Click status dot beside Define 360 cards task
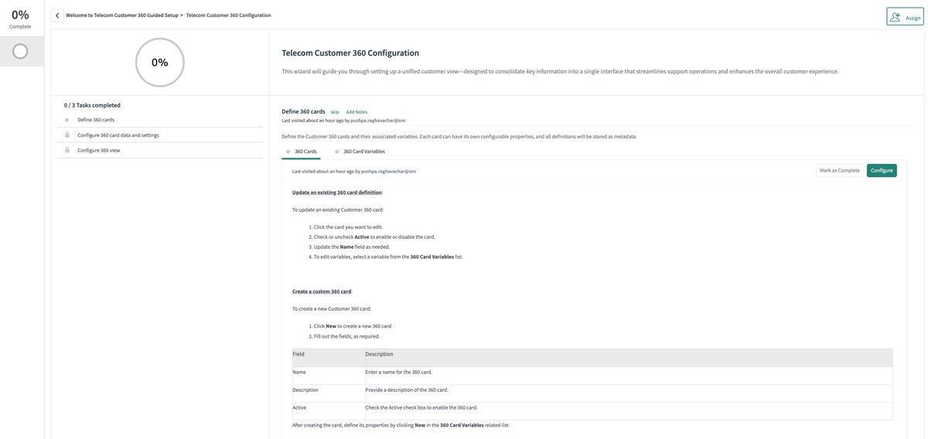This screenshot has height=439, width=928. tap(67, 120)
